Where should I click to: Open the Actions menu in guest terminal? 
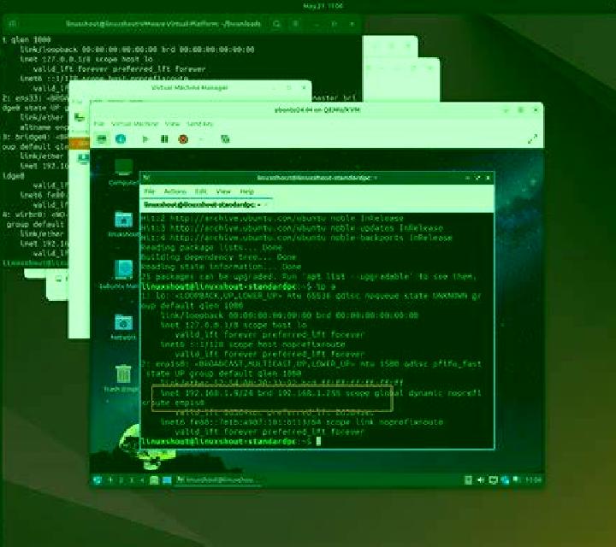pyautogui.click(x=175, y=191)
